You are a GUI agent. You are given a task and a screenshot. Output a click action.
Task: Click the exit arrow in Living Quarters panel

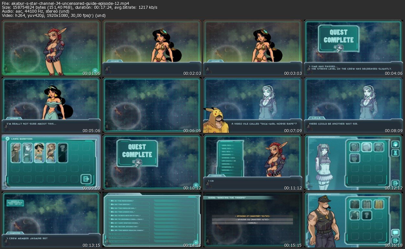[x=87, y=179]
